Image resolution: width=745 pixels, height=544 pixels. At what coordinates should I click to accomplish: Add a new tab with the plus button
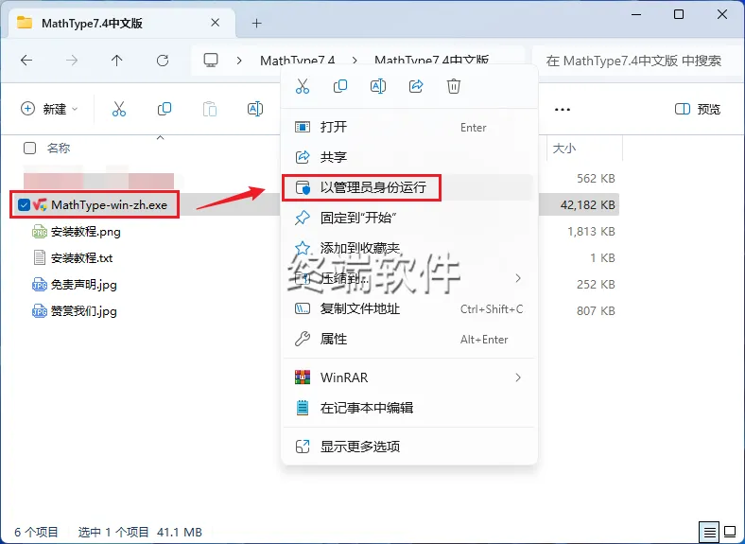pyautogui.click(x=256, y=23)
